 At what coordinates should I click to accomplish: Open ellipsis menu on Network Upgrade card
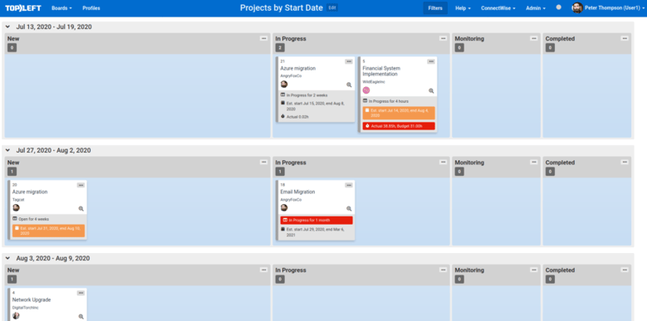(x=81, y=293)
